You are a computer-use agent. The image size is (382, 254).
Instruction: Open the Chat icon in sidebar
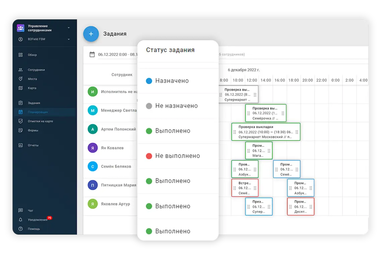click(x=21, y=210)
